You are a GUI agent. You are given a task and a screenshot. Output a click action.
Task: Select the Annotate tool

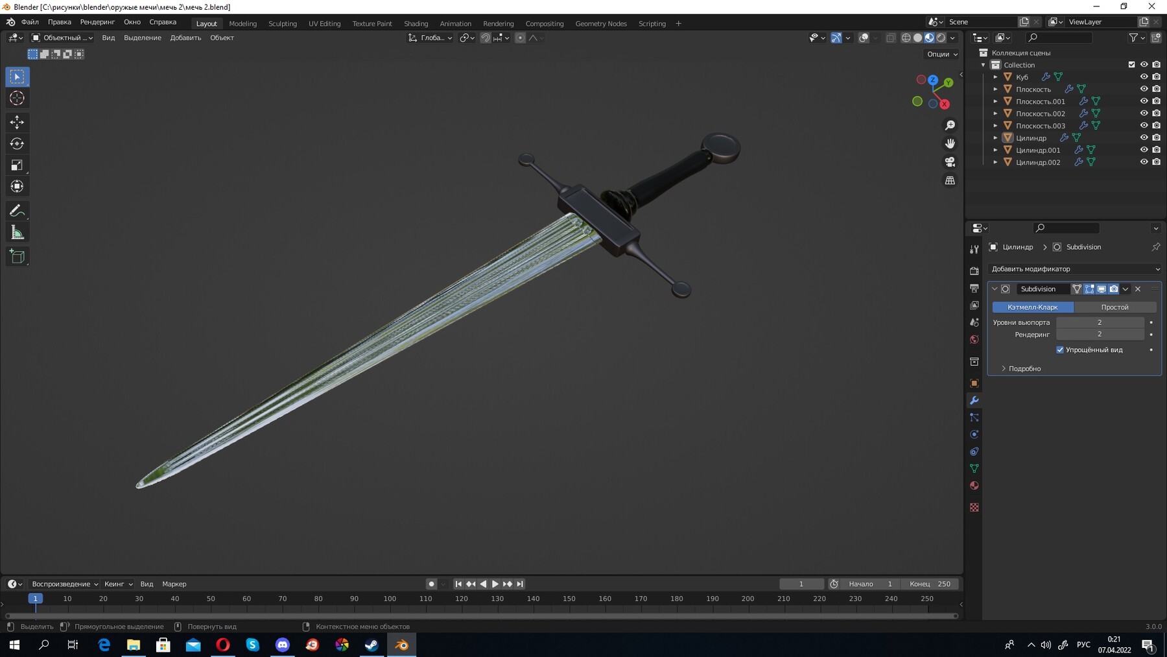(x=17, y=210)
